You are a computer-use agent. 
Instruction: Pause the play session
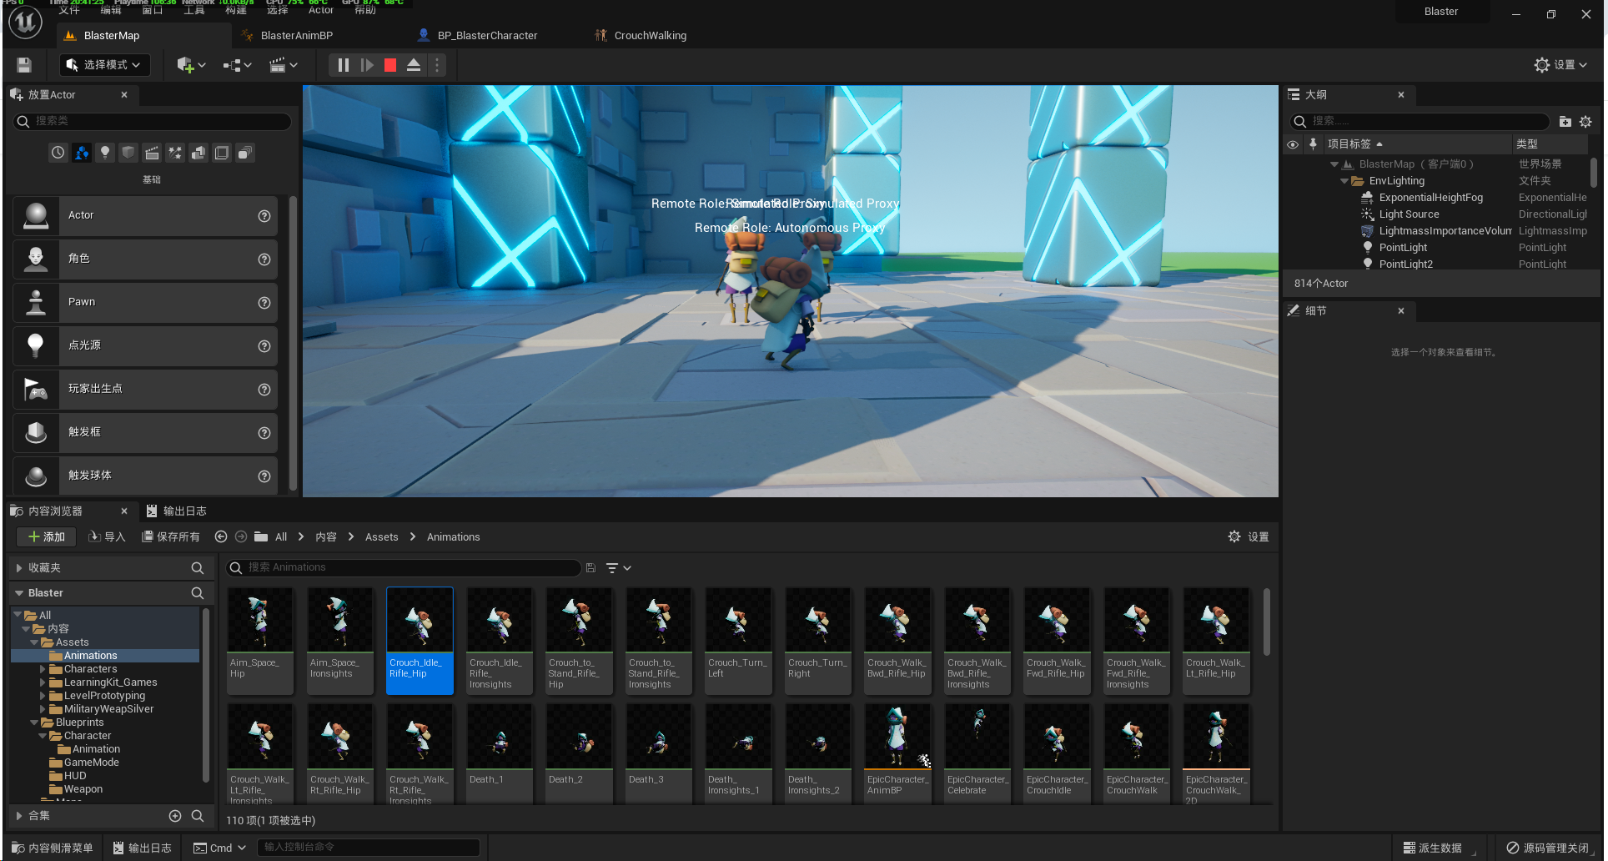click(343, 65)
